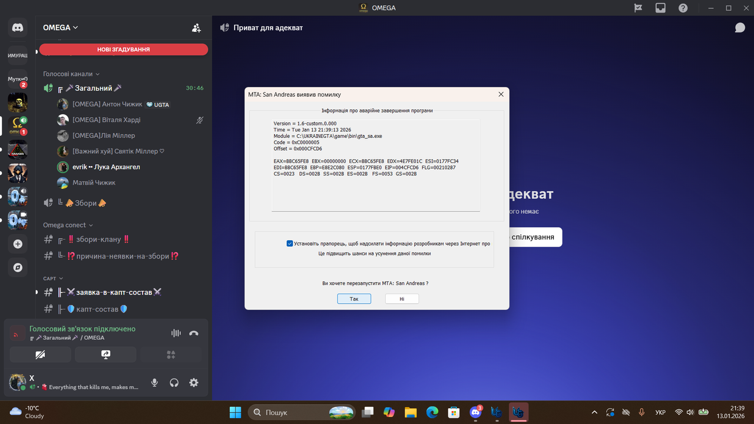This screenshot has height=424, width=754.
Task: Open the збори-клану text channel
Action: (x=124, y=240)
